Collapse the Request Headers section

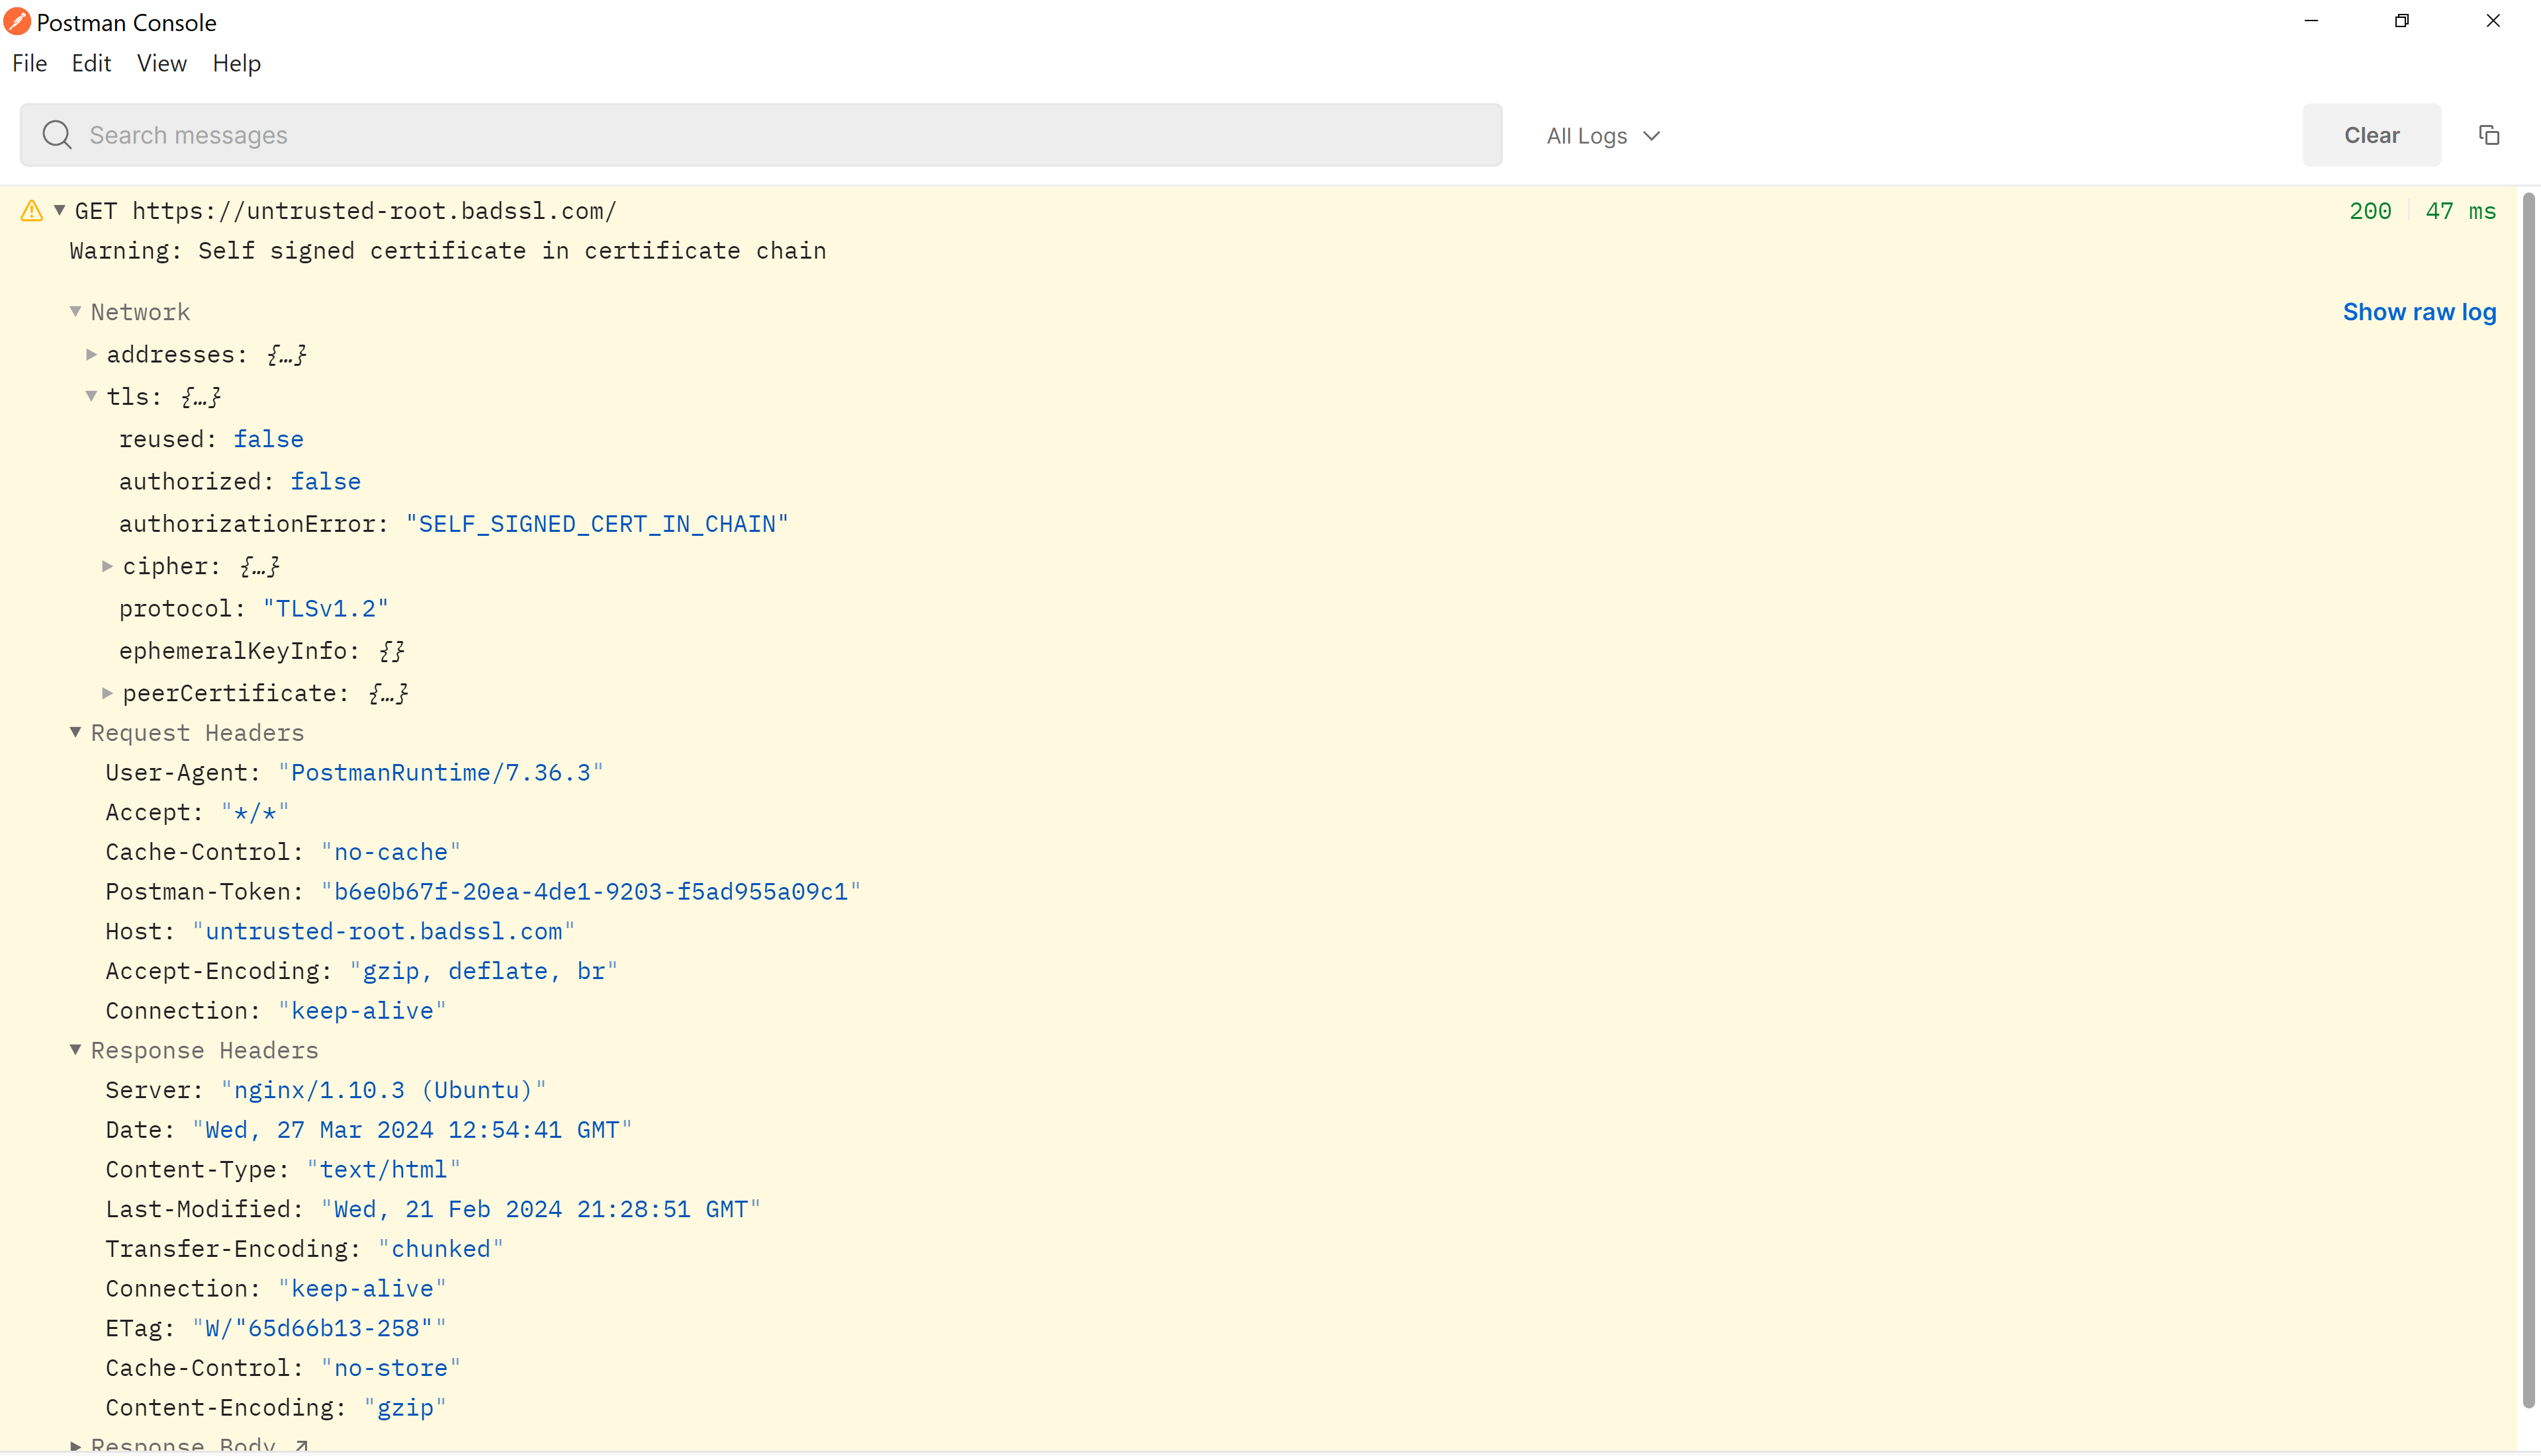click(x=75, y=732)
